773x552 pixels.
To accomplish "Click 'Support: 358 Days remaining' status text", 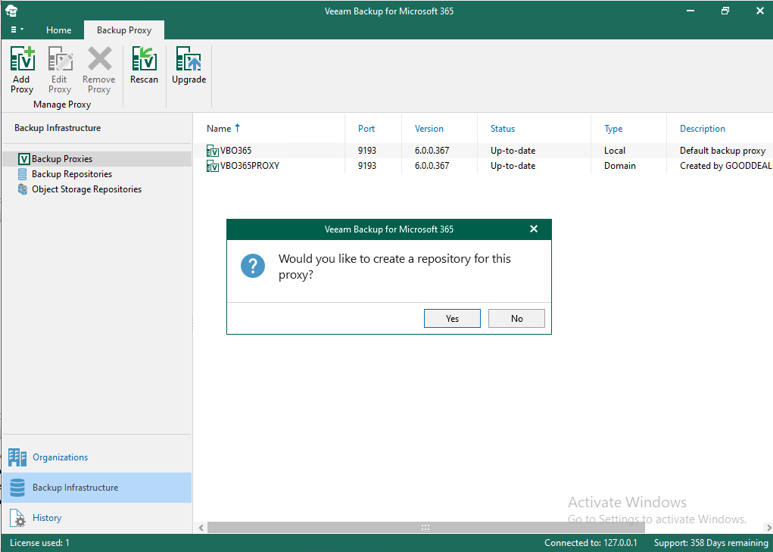I will pyautogui.click(x=711, y=543).
